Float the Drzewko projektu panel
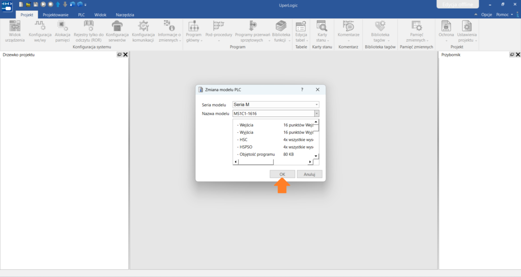Viewport: 521px width, 277px height. [119, 54]
